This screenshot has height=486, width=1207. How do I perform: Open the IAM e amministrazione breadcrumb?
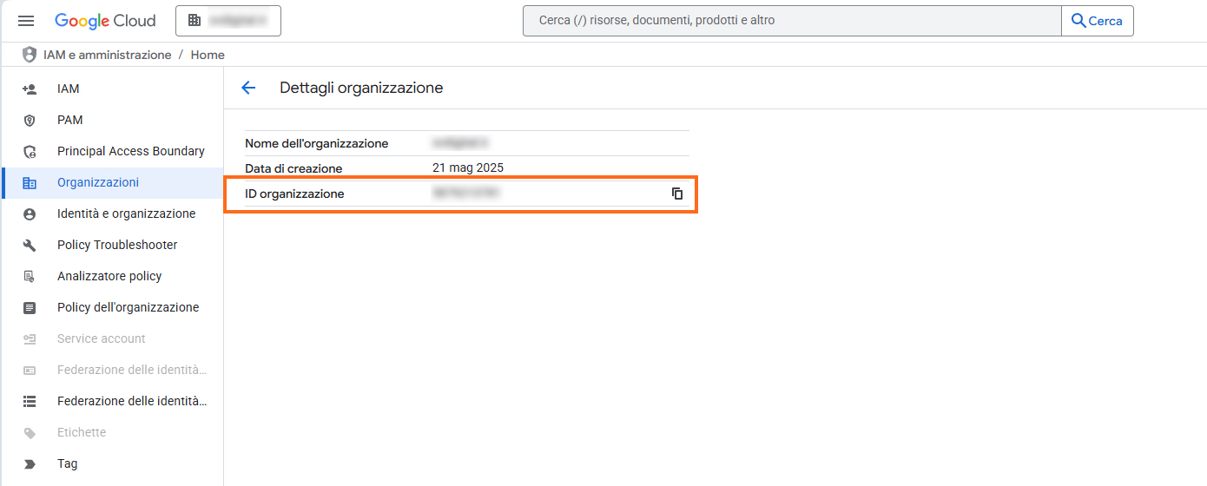[x=108, y=55]
